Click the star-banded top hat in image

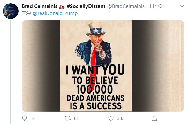click(96, 28)
